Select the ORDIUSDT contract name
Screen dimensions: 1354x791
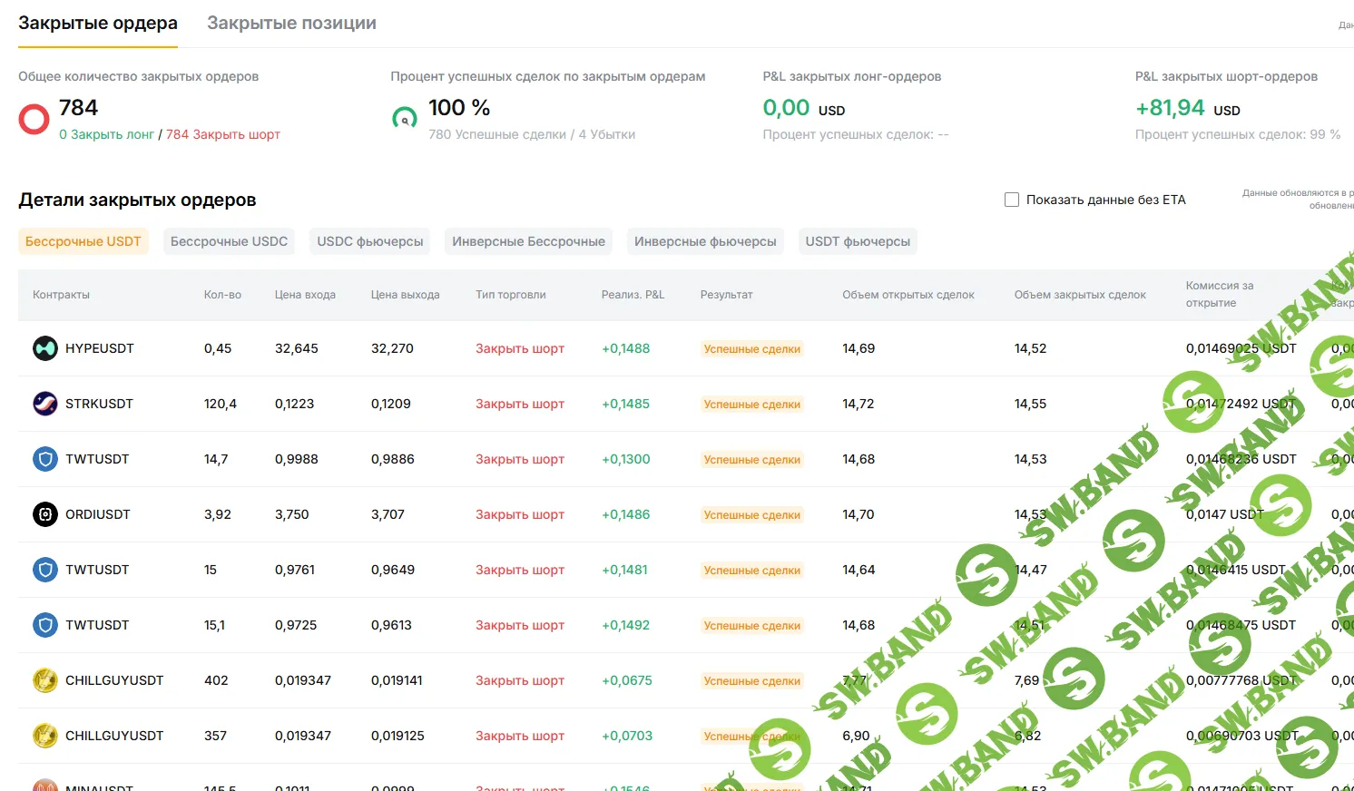coord(98,514)
